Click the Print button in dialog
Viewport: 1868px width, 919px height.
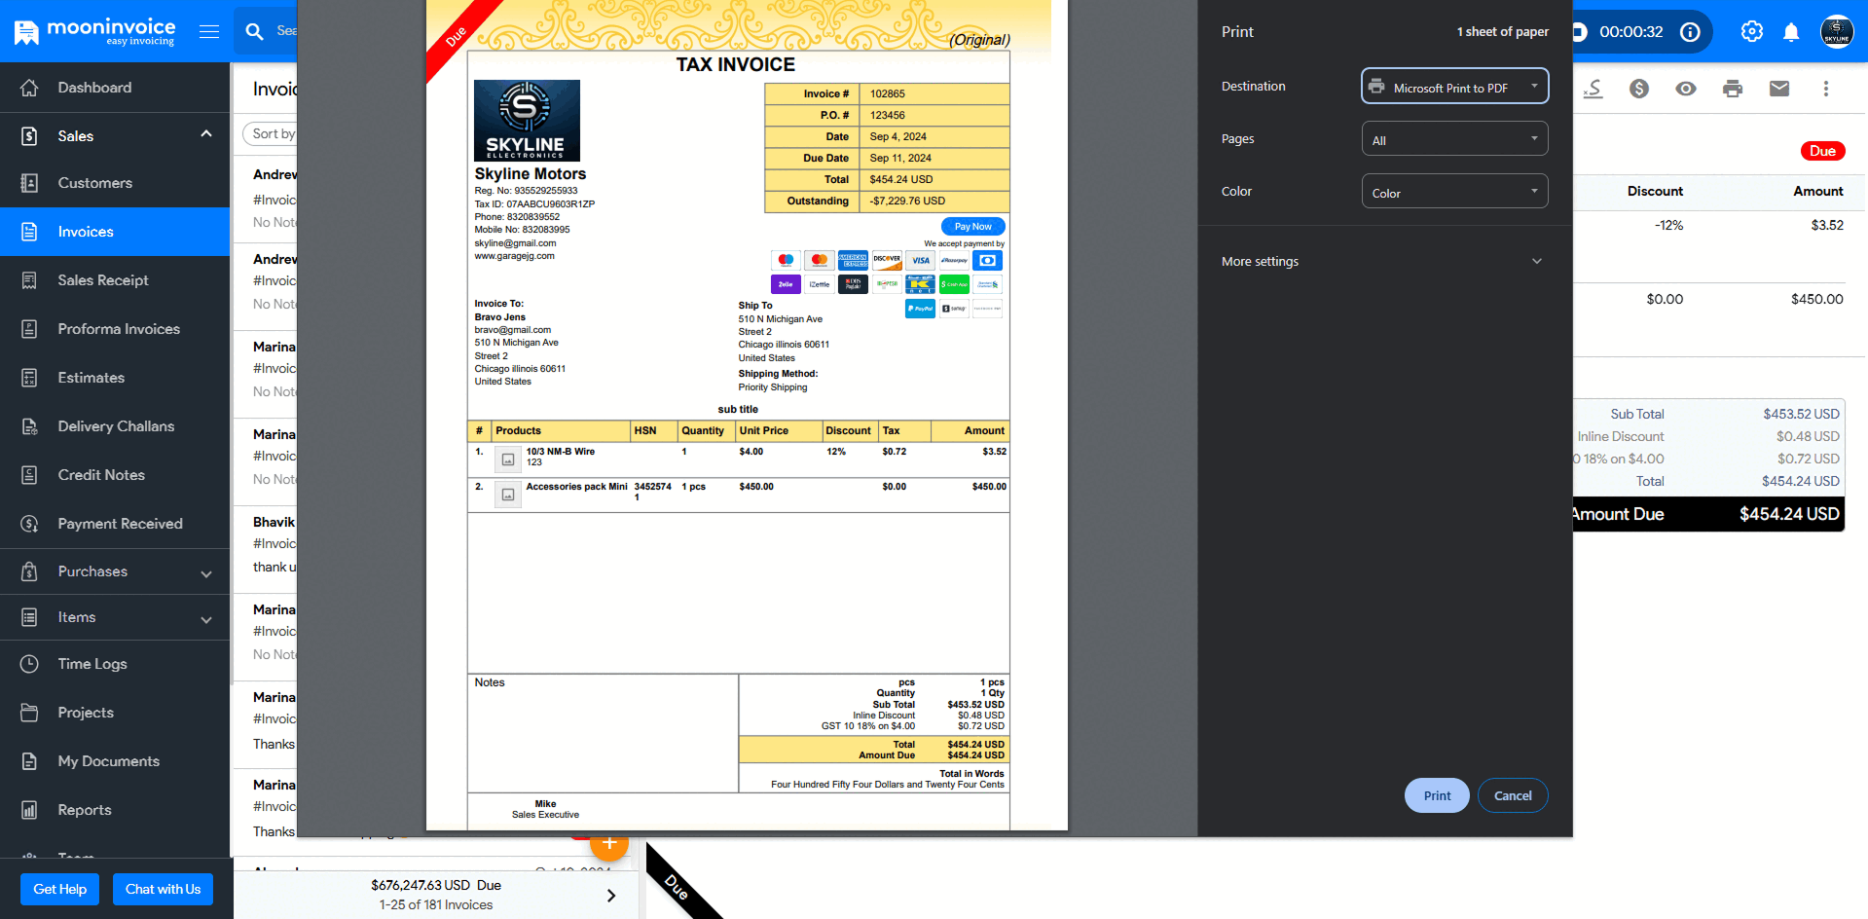coord(1437,795)
